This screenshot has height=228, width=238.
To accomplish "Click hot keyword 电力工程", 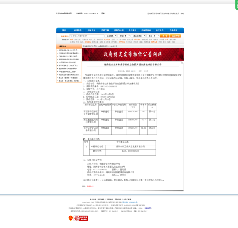I will (92, 40).
